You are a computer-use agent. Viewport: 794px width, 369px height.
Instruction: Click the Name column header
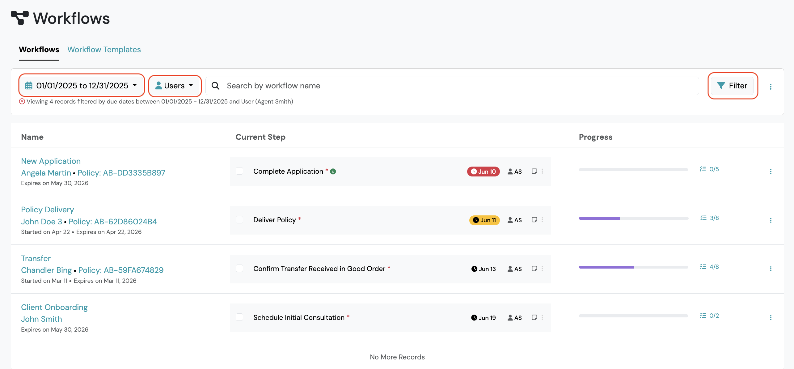click(32, 137)
